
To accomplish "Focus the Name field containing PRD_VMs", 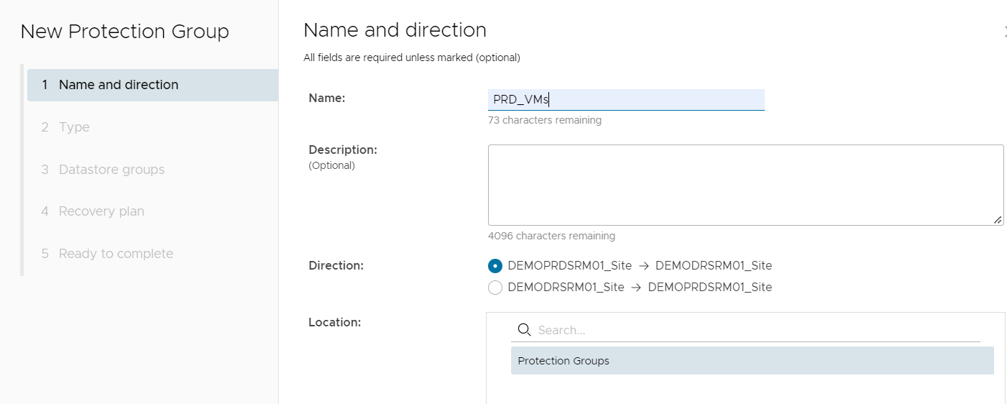I will pos(625,100).
